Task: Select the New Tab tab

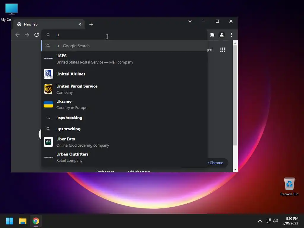Action: pos(49,24)
